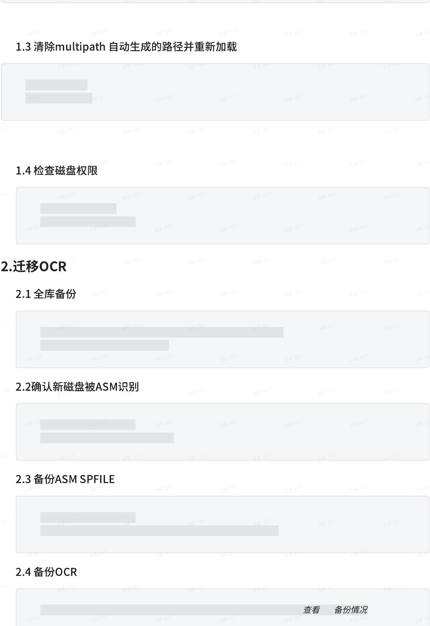Select first redacted line under 确认新磁盘被ASM识别

pos(88,425)
